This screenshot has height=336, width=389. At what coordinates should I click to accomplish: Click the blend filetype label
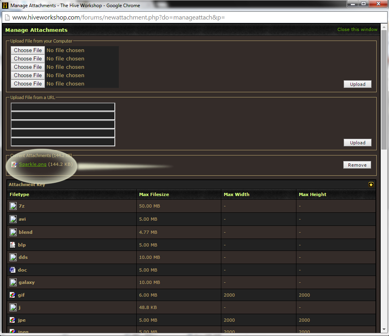(25, 232)
